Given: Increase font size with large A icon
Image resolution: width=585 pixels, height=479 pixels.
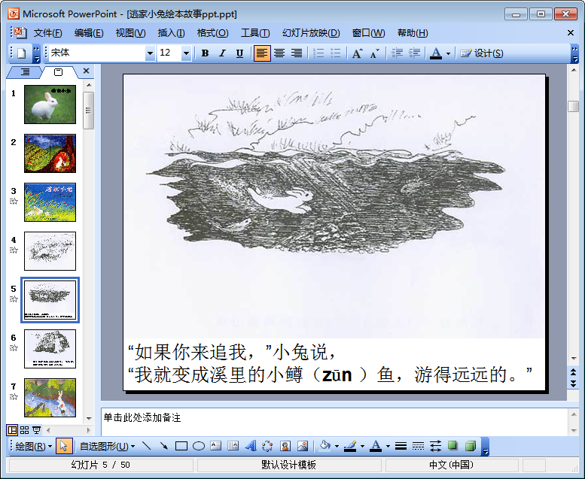Looking at the screenshot, I should pyautogui.click(x=357, y=53).
